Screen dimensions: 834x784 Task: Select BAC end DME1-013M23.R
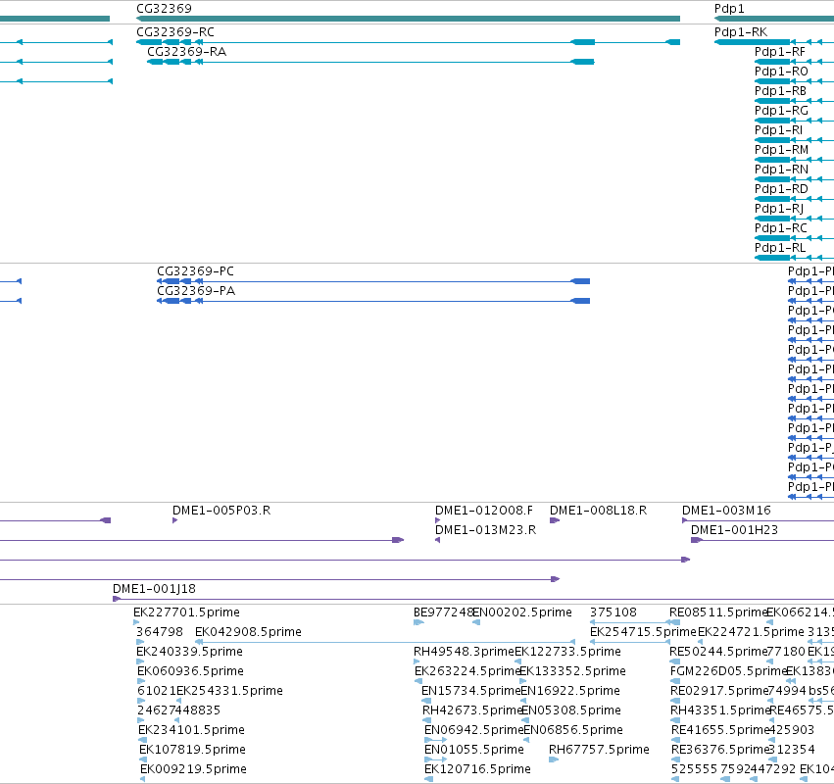click(485, 530)
